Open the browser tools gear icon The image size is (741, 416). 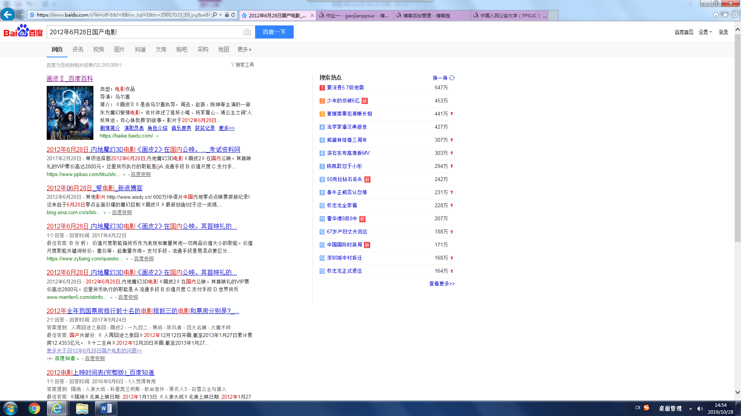tap(735, 15)
